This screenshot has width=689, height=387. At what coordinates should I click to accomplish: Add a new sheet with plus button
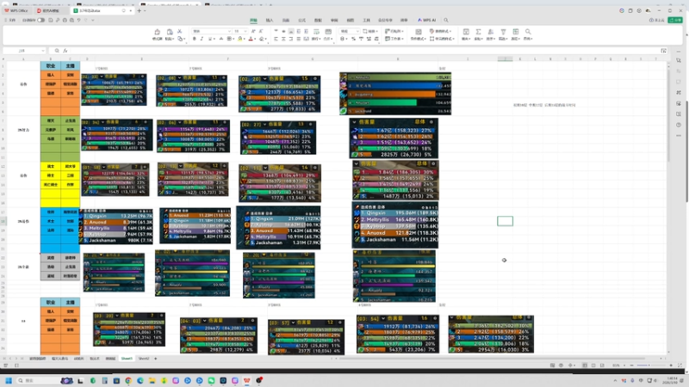(156, 359)
